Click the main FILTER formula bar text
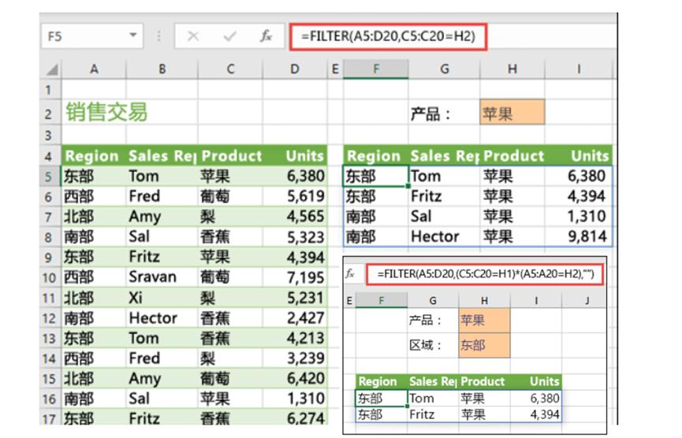Viewport: 682px width, 438px height. tap(388, 36)
